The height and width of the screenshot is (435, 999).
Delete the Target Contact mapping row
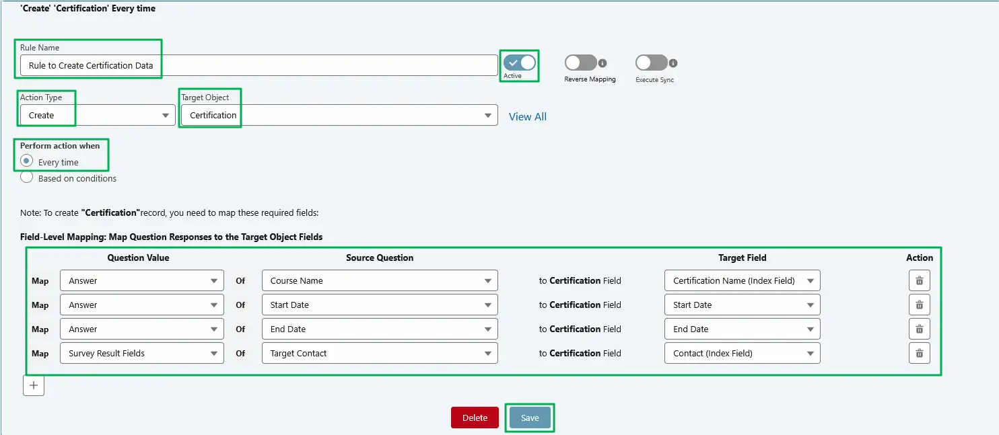pos(919,353)
